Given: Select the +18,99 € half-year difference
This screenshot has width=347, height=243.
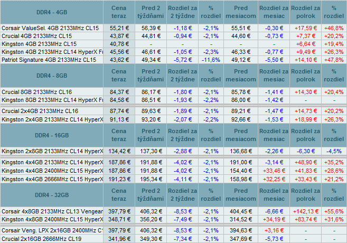Looking at the screenshot, I should pyautogui.click(x=306, y=120).
